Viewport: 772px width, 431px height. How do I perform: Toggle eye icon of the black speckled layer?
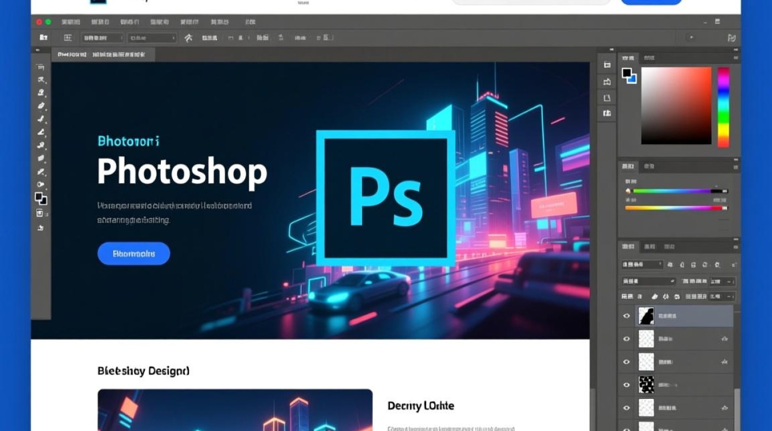point(627,385)
